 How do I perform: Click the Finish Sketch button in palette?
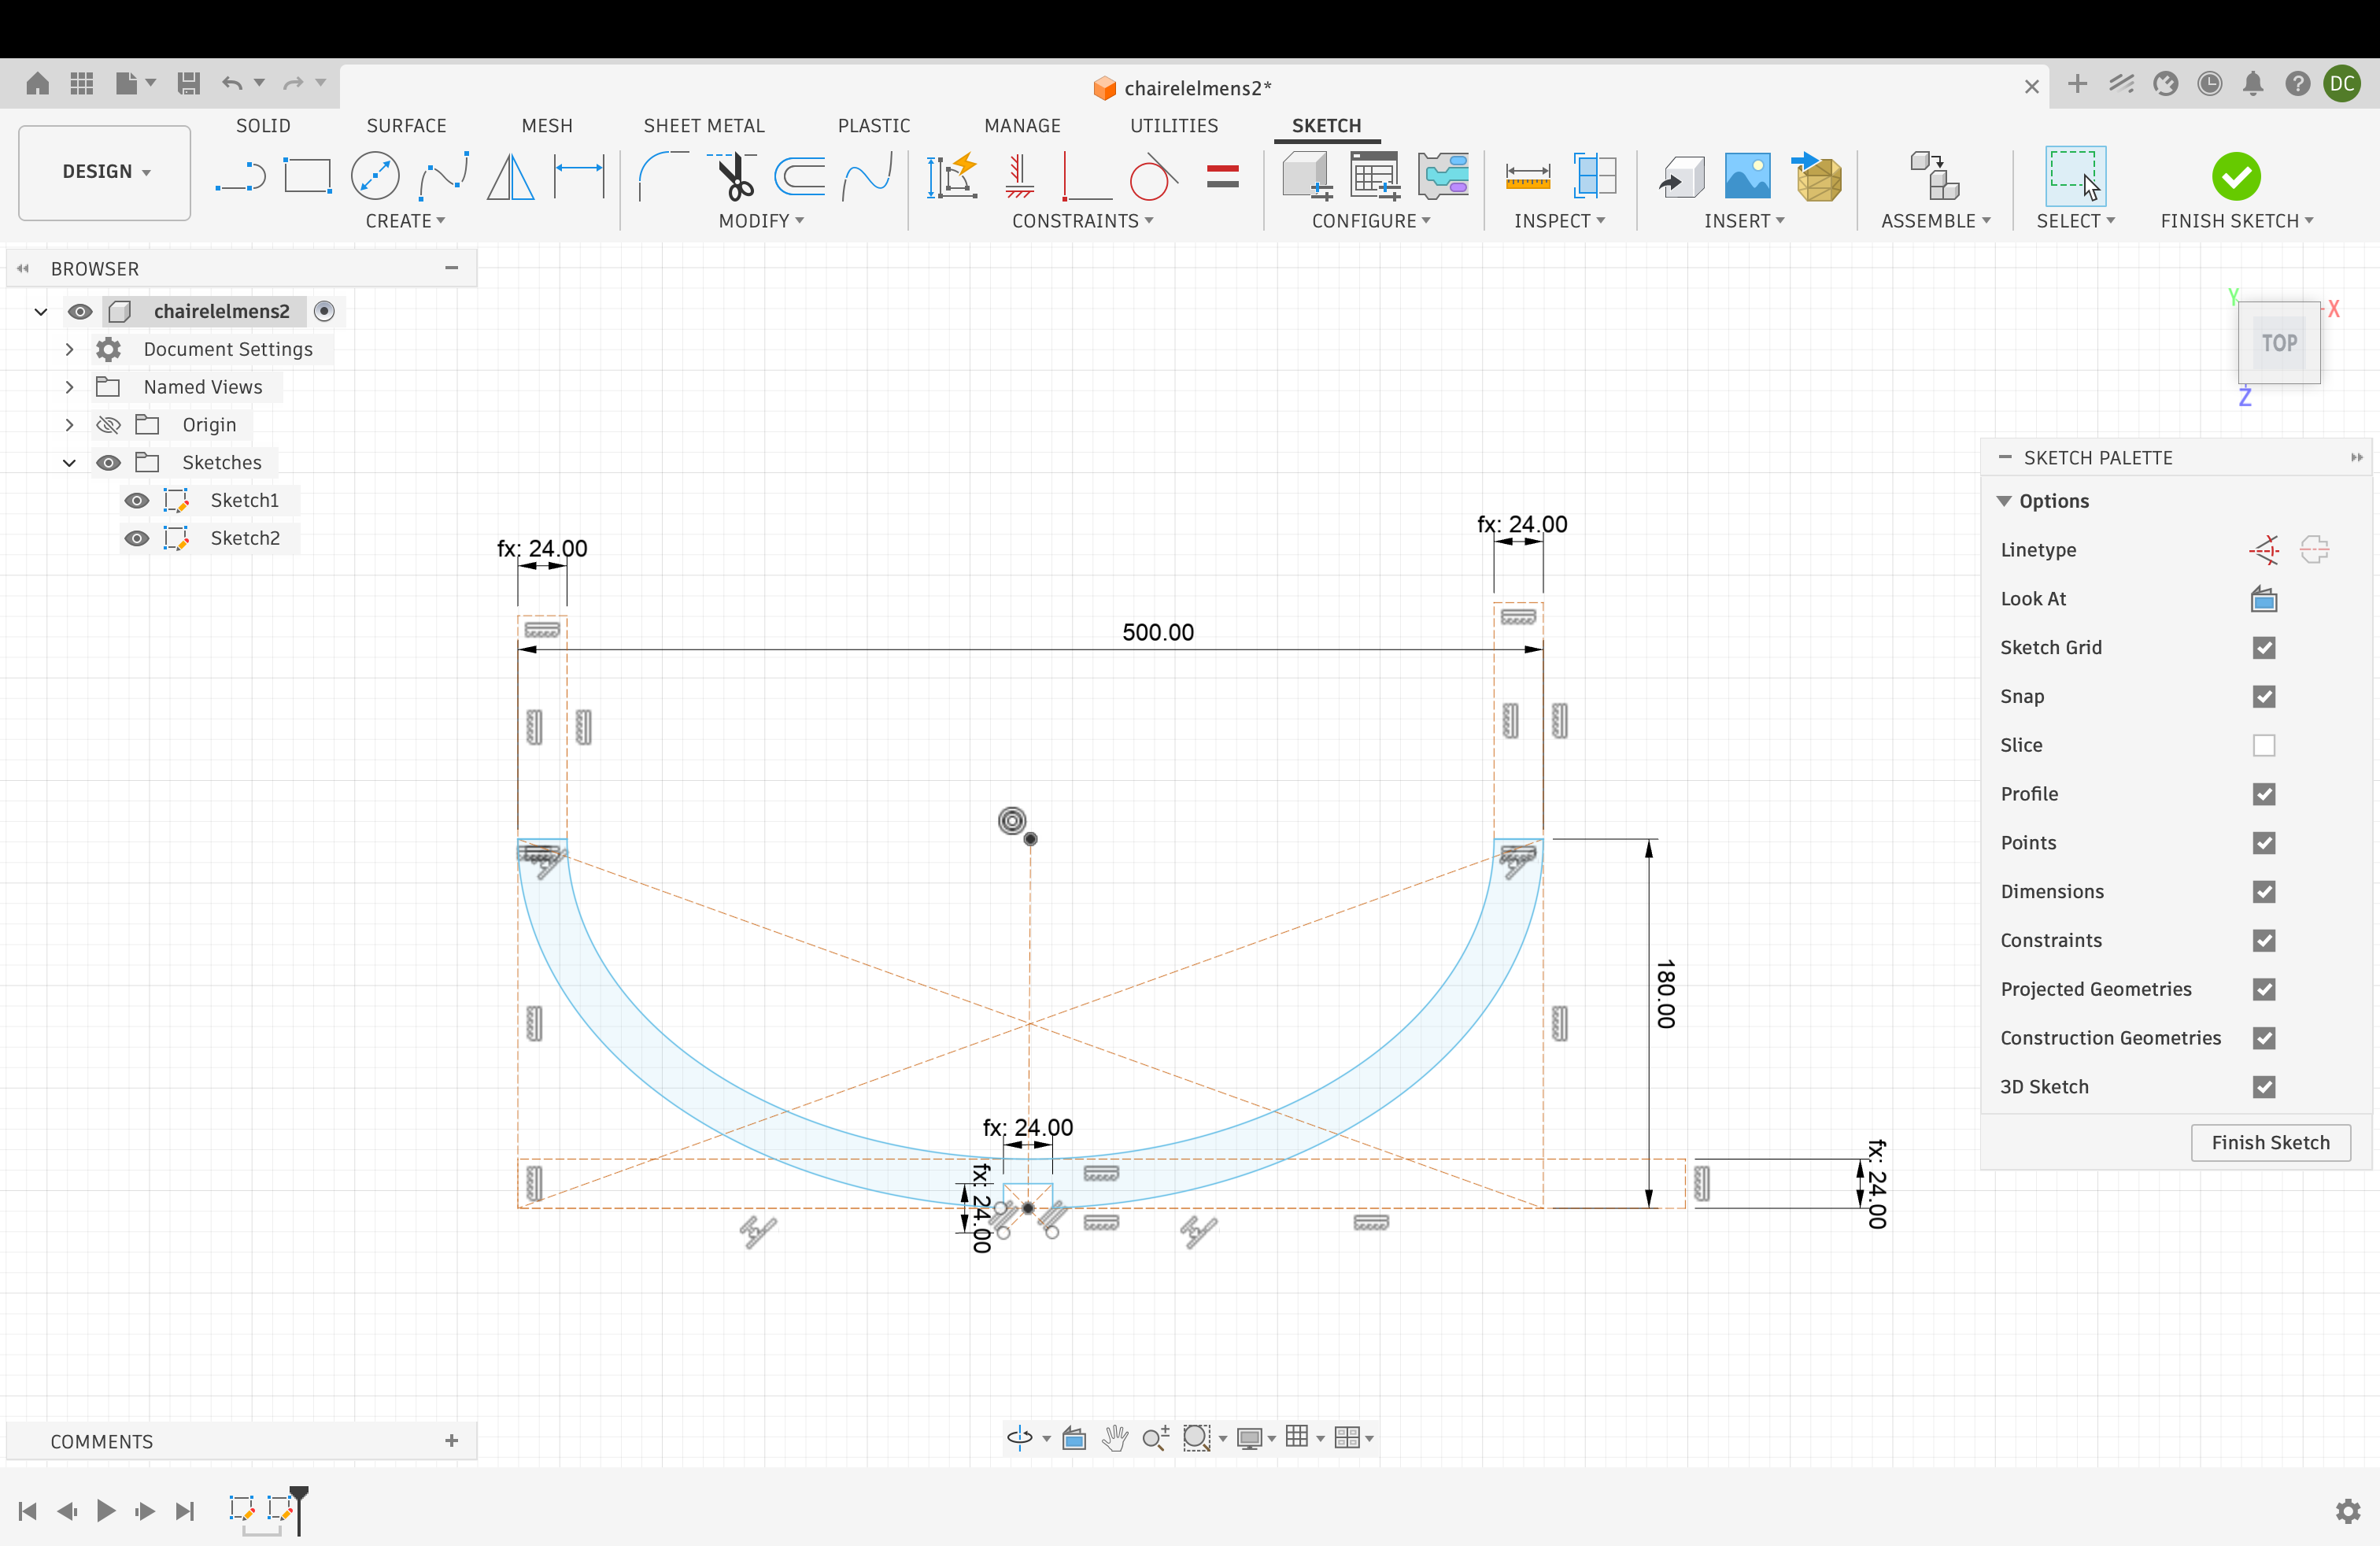(2270, 1142)
